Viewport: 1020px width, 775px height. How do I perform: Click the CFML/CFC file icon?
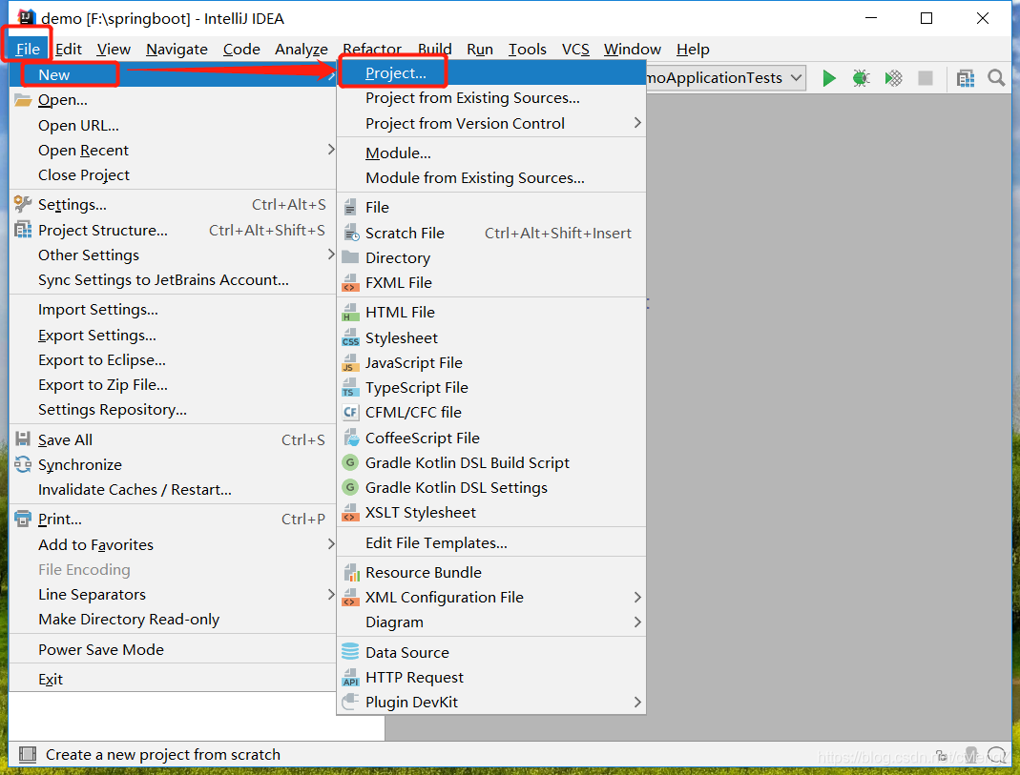tap(350, 412)
